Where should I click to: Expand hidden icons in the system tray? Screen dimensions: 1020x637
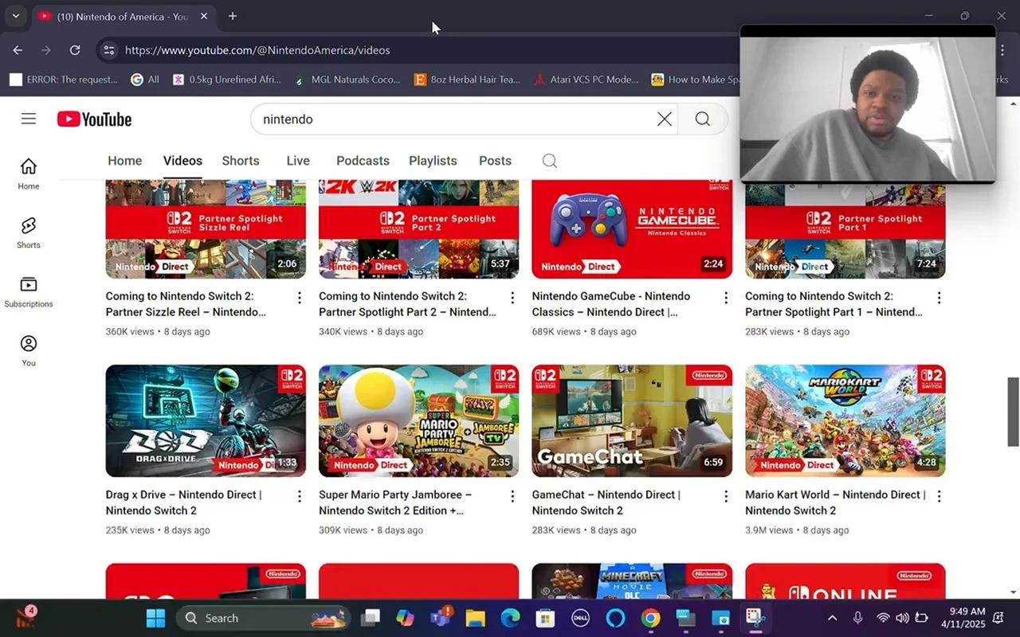click(x=832, y=617)
